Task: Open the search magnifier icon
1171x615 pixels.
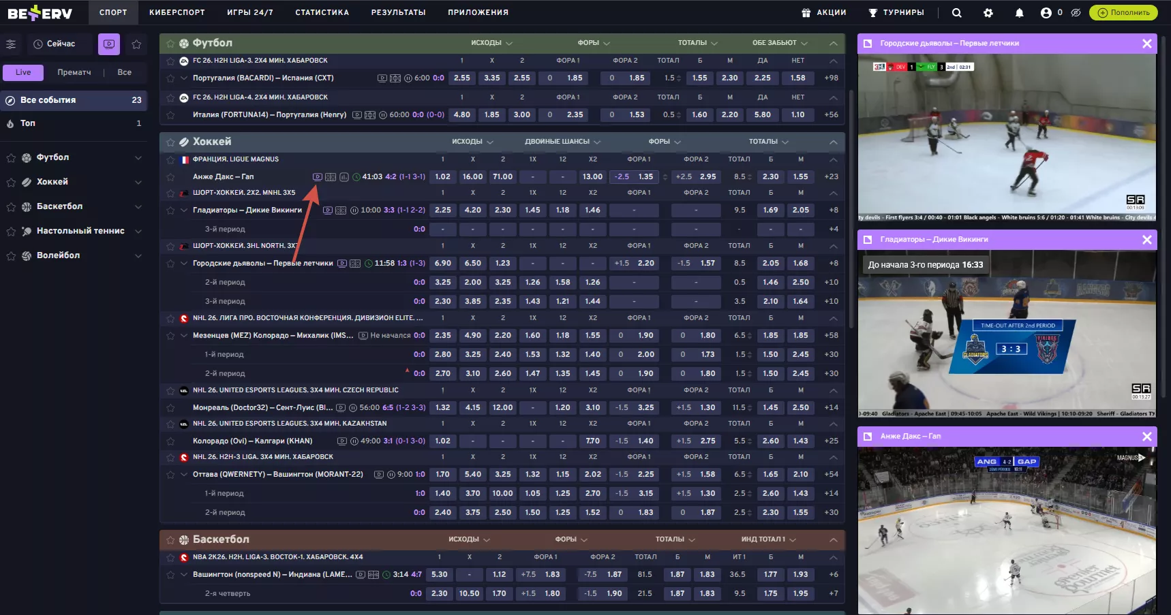Action: [x=956, y=13]
